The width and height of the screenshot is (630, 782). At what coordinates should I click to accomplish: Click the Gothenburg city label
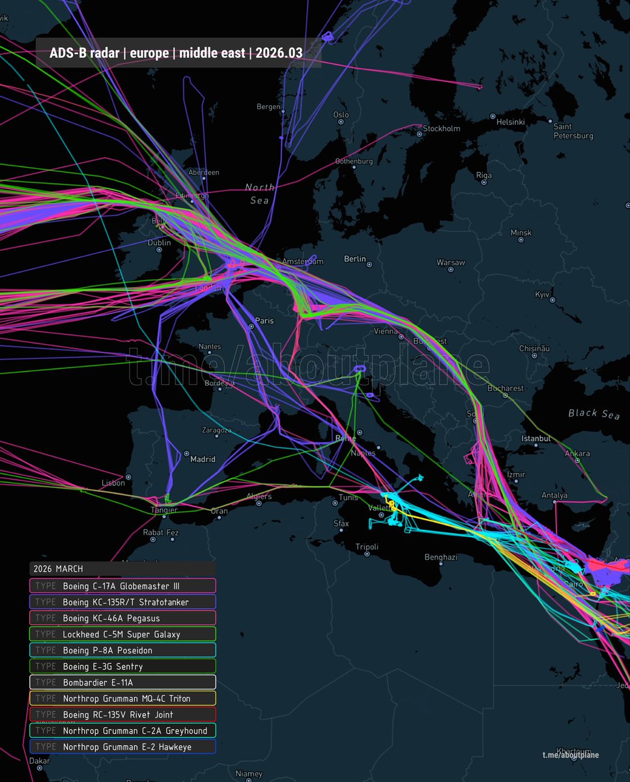[354, 161]
